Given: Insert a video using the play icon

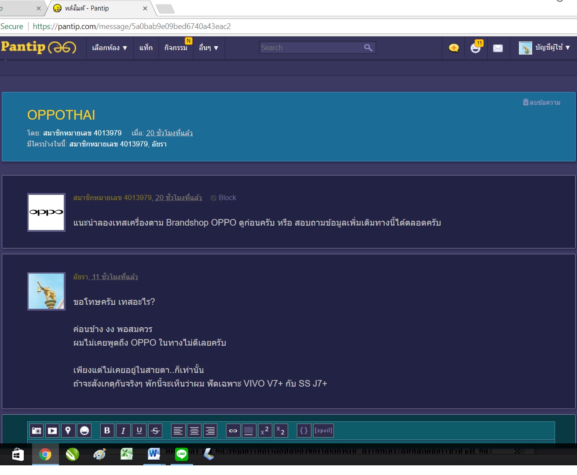Looking at the screenshot, I should [x=52, y=431].
